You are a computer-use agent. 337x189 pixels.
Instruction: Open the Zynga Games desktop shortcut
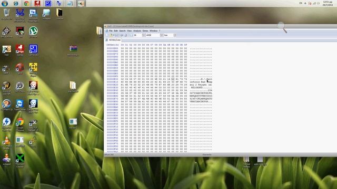(x=20, y=50)
